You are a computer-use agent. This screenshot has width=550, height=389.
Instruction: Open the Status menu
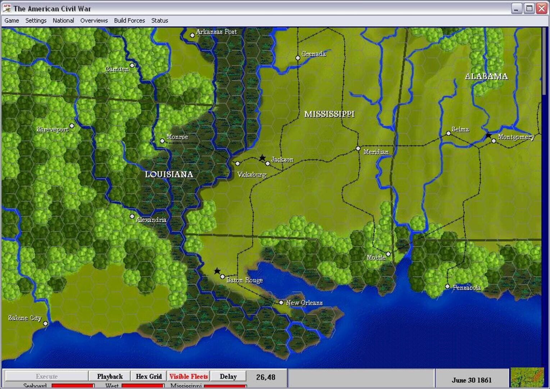(159, 21)
